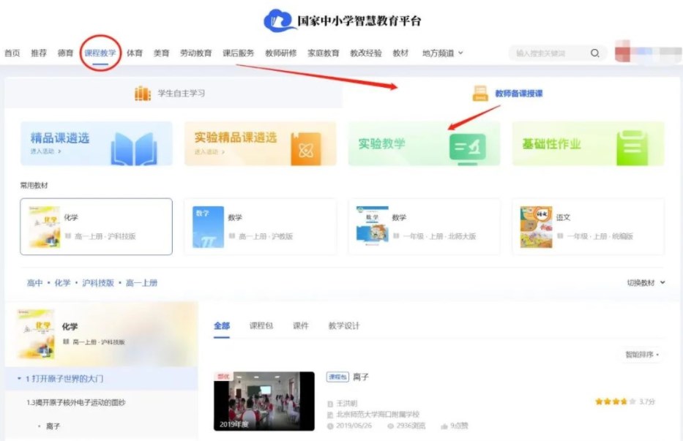
Task: Open 劳动教育 navigation item
Action: click(196, 53)
